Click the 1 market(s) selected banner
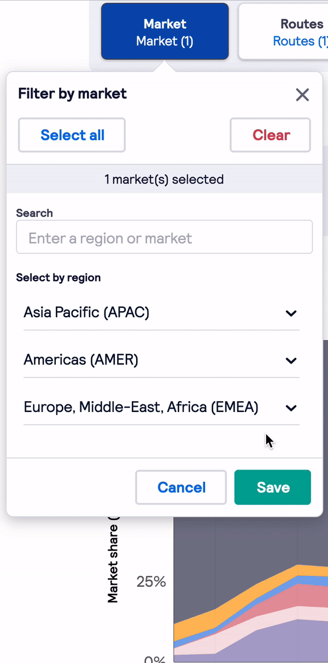Viewport: 328px width, 663px height. click(x=164, y=179)
